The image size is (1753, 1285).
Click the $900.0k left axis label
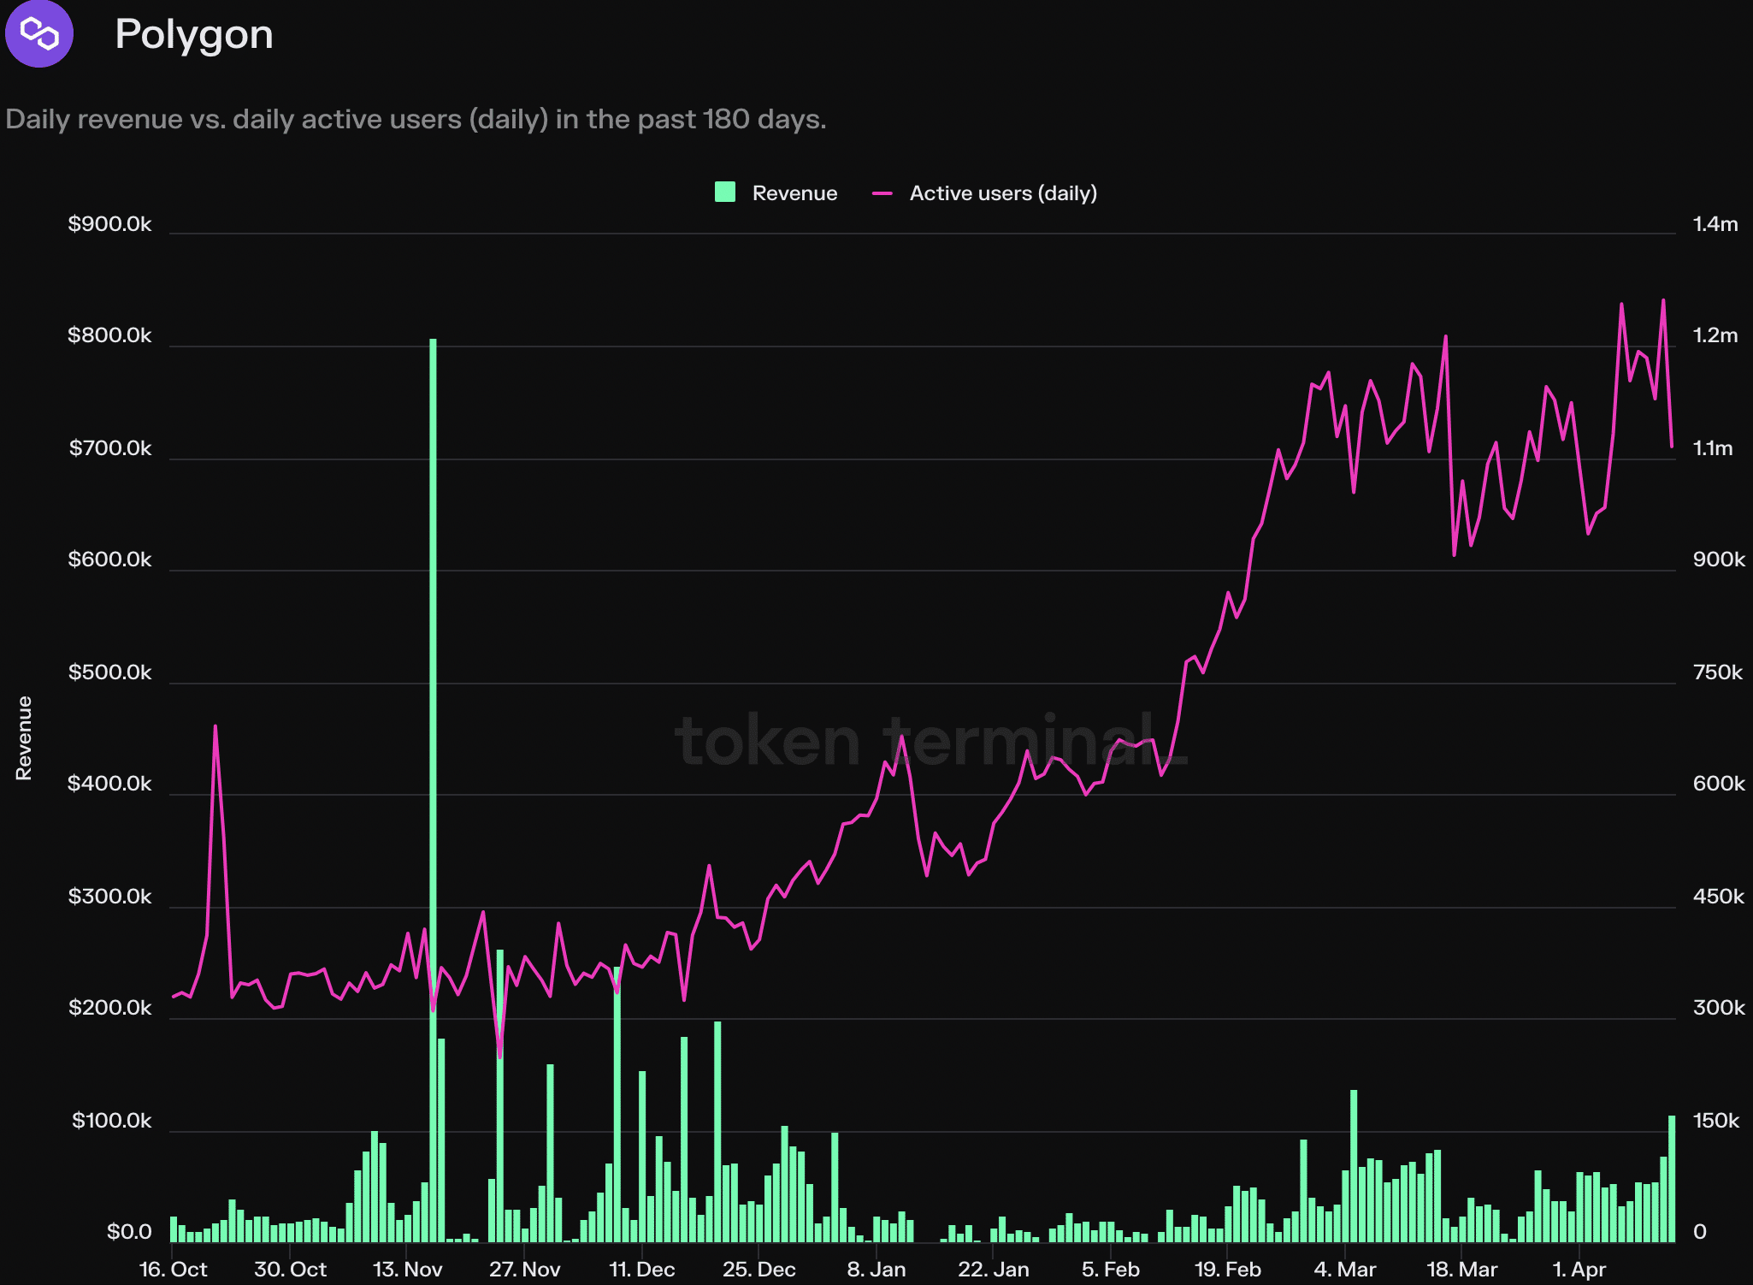pyautogui.click(x=109, y=224)
